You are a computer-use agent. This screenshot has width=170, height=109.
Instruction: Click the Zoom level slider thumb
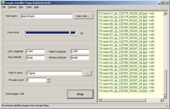coord(70,33)
